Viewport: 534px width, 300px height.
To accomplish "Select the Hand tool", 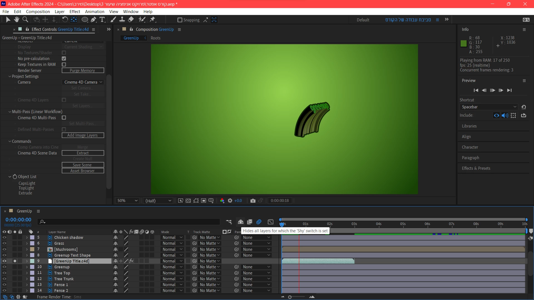I will (x=17, y=19).
